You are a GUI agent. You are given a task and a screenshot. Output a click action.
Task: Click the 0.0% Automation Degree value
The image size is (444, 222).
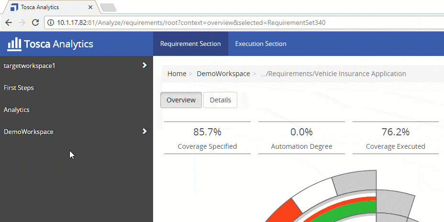point(301,132)
